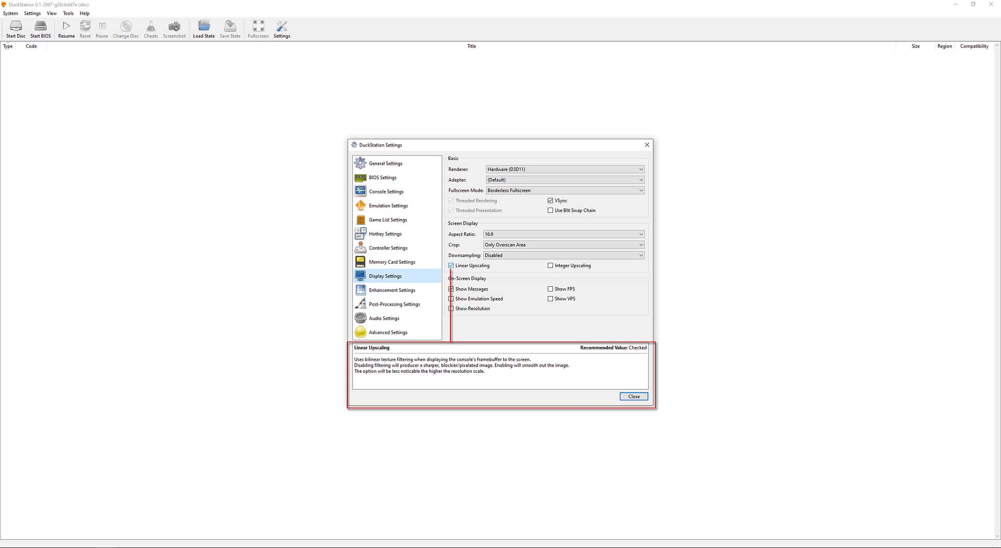Enable Show Emulation Speed checkbox
The width and height of the screenshot is (1001, 548).
click(451, 299)
